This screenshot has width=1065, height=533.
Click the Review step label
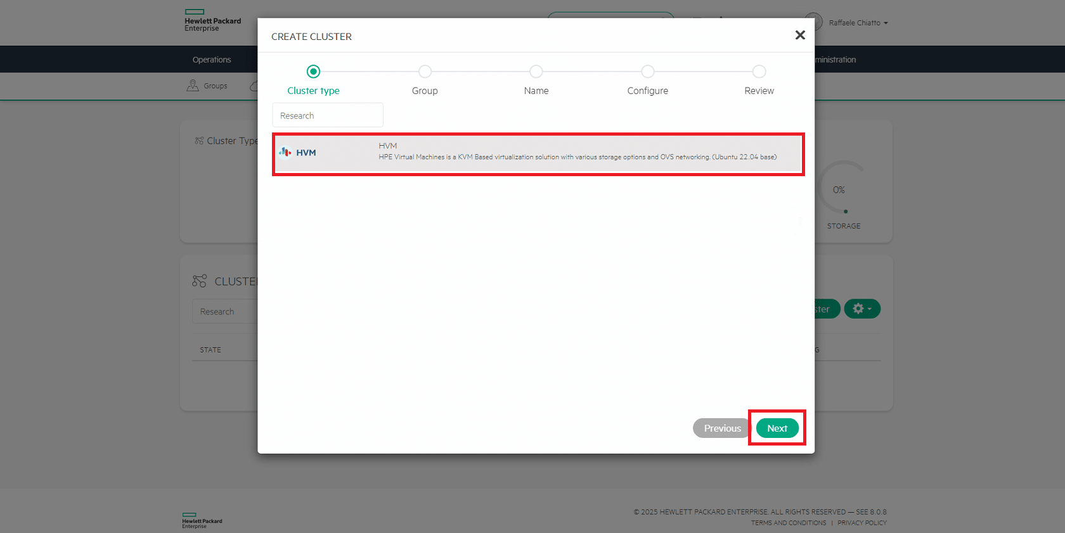coord(759,91)
